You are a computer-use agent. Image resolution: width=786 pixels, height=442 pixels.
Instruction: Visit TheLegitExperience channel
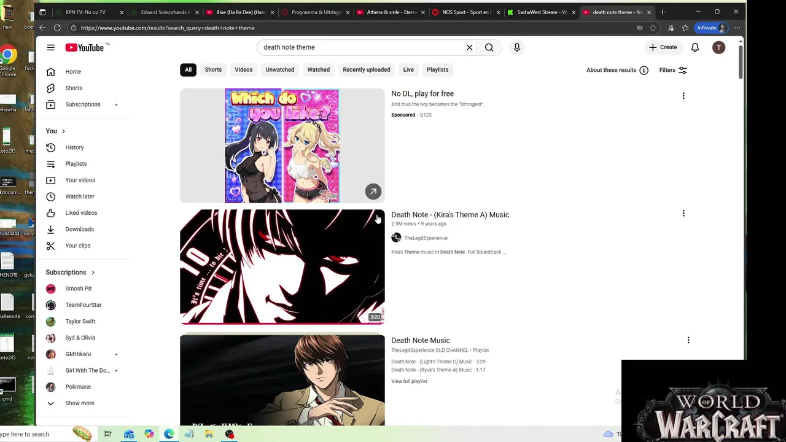[426, 238]
